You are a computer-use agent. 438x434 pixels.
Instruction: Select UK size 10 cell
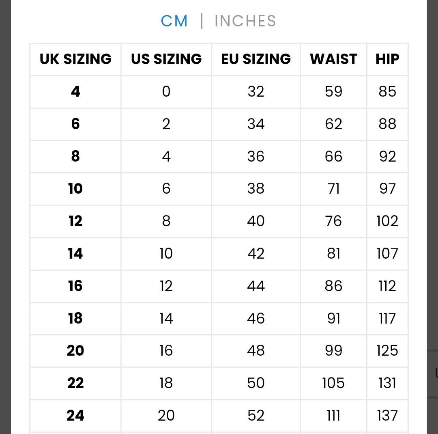pyautogui.click(x=75, y=189)
